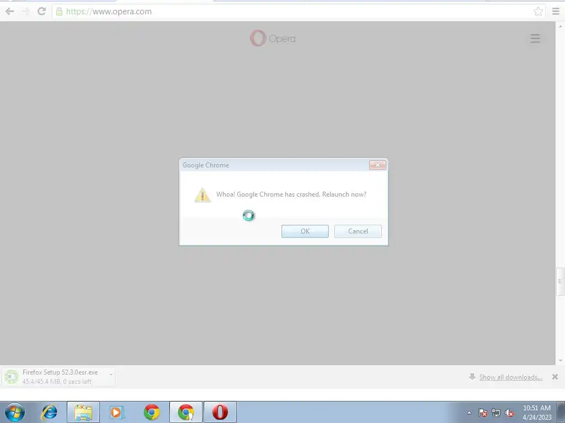Click the pinned Google Chrome taskbar icon

(x=152, y=412)
